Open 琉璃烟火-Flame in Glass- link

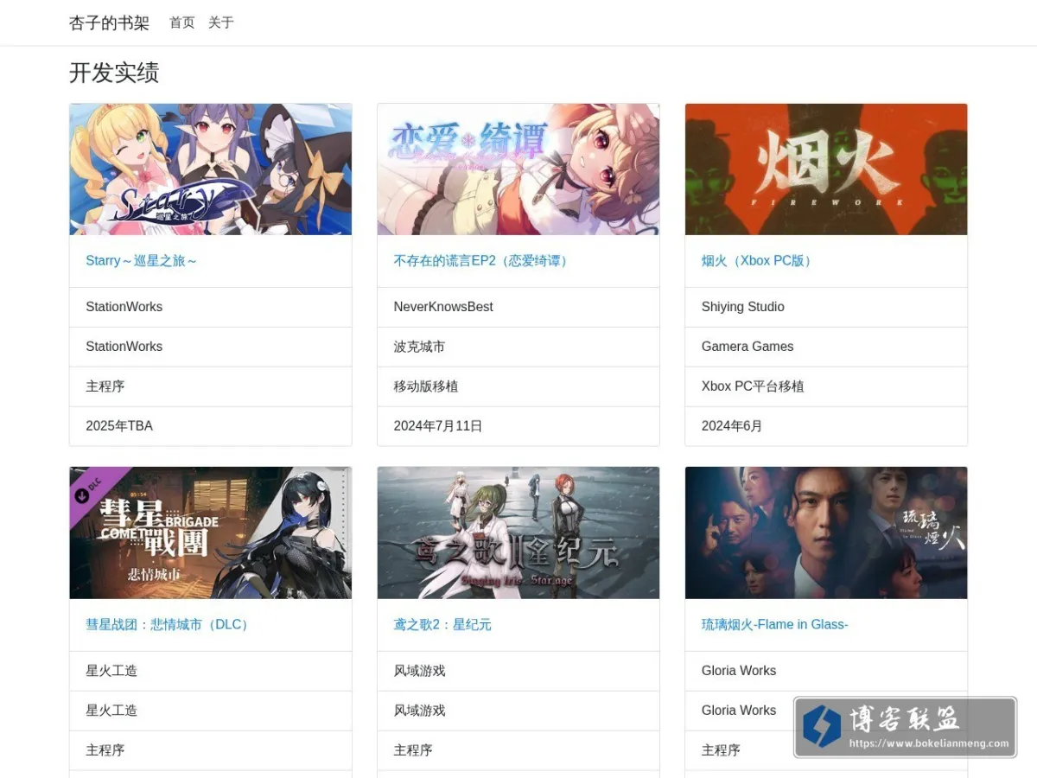774,625
